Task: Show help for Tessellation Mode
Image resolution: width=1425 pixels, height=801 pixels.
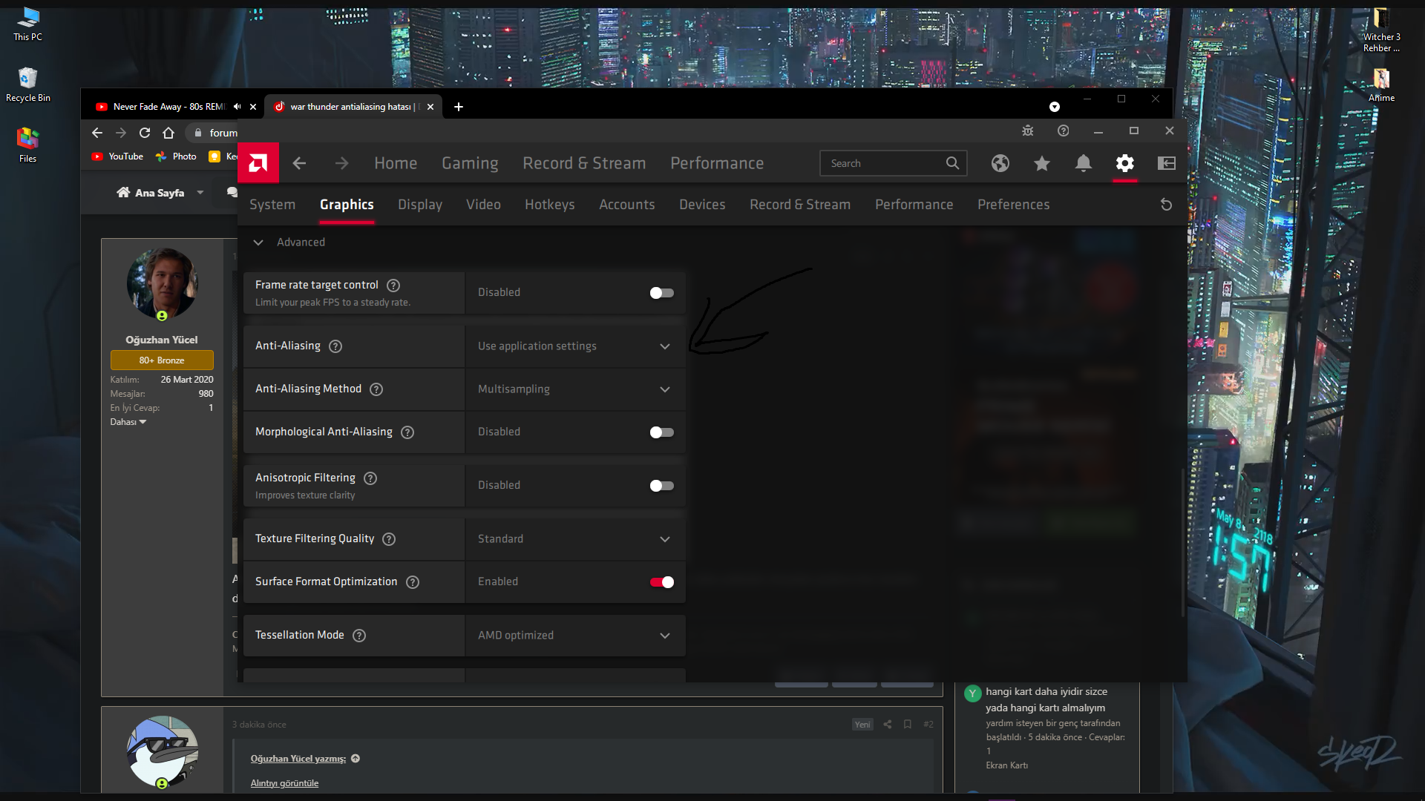Action: [359, 636]
